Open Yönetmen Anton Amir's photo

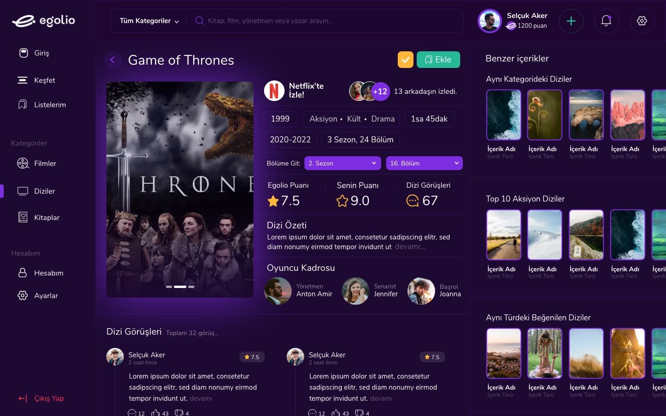pos(277,291)
